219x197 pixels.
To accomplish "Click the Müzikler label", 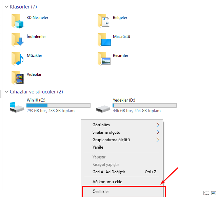I will pyautogui.click(x=34, y=56).
